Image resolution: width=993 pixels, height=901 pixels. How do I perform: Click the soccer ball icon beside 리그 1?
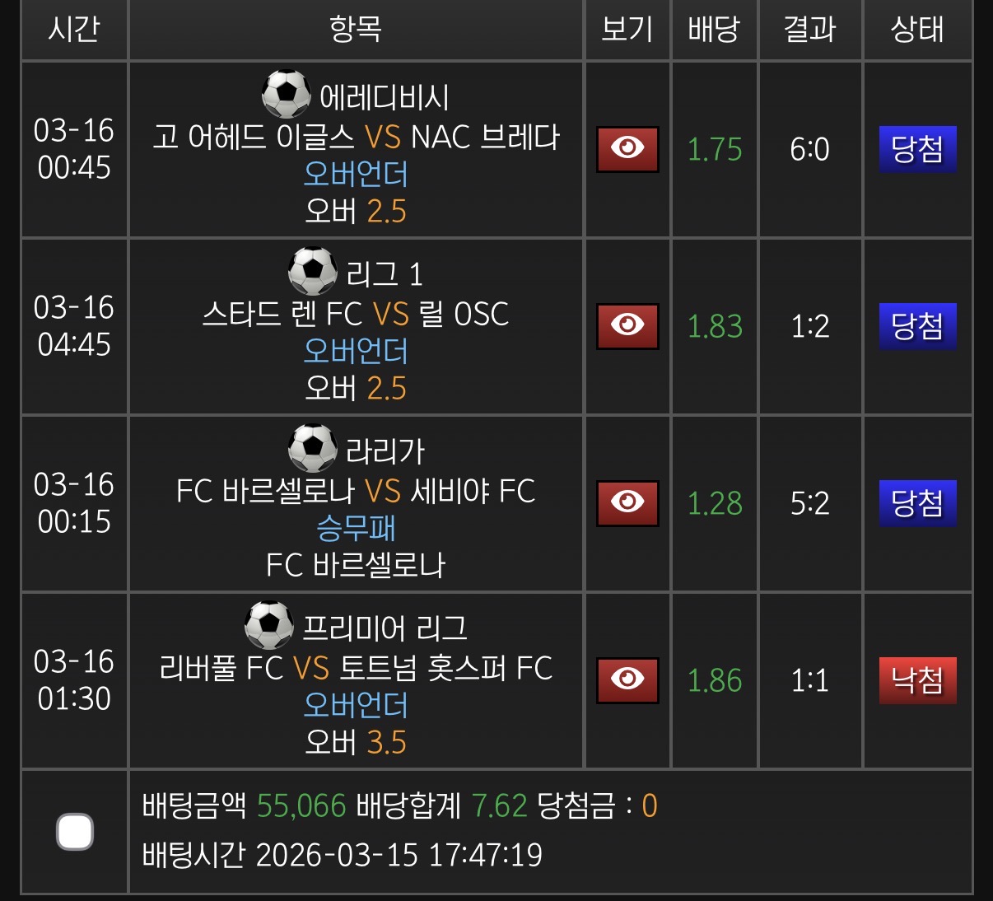(313, 272)
